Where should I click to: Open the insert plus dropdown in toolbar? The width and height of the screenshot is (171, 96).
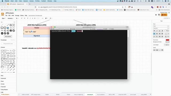tap(46, 18)
